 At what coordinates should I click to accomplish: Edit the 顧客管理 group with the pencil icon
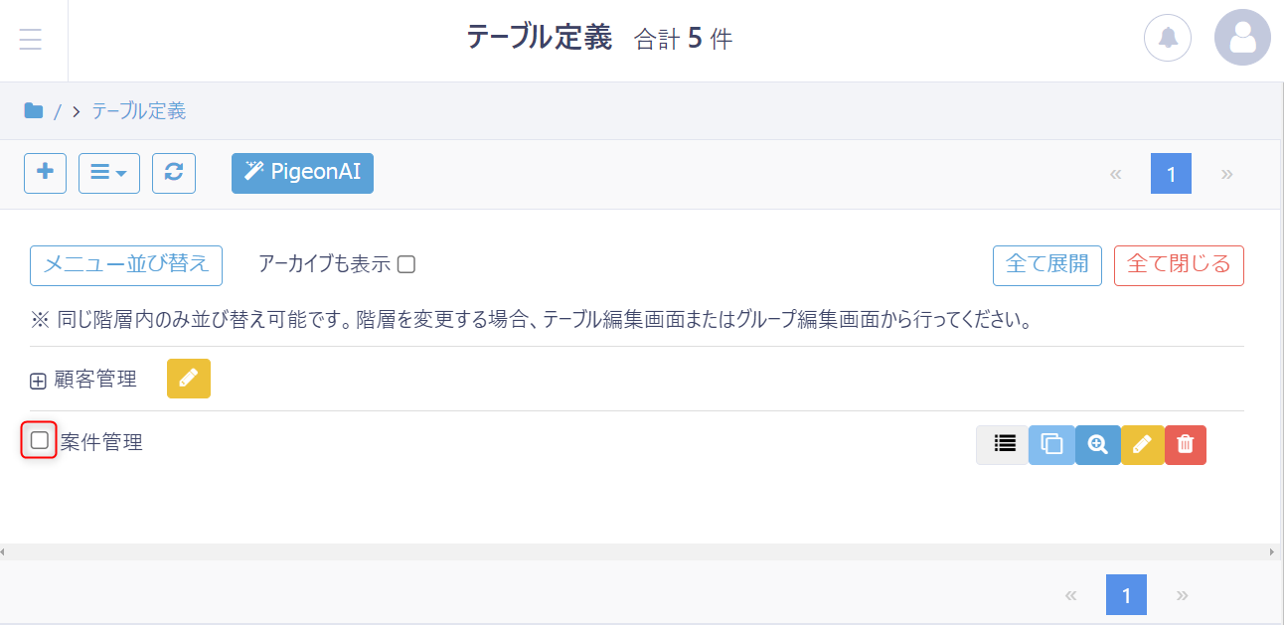tap(189, 379)
